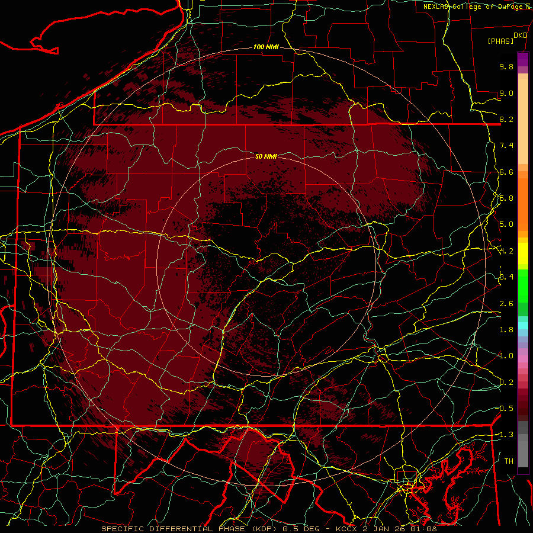Click the 50 NMI range ring label
Screen dimensions: 533x533
coord(266,156)
